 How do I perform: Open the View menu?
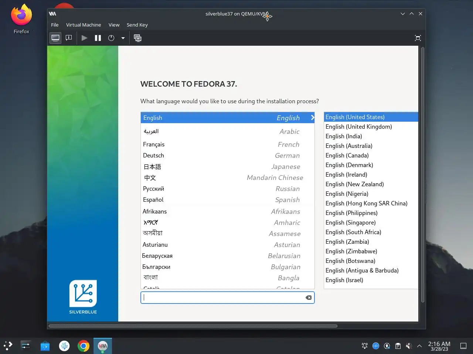click(114, 25)
